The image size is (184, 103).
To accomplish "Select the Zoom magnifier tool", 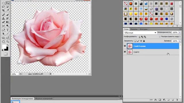I will (x=8, y=41).
